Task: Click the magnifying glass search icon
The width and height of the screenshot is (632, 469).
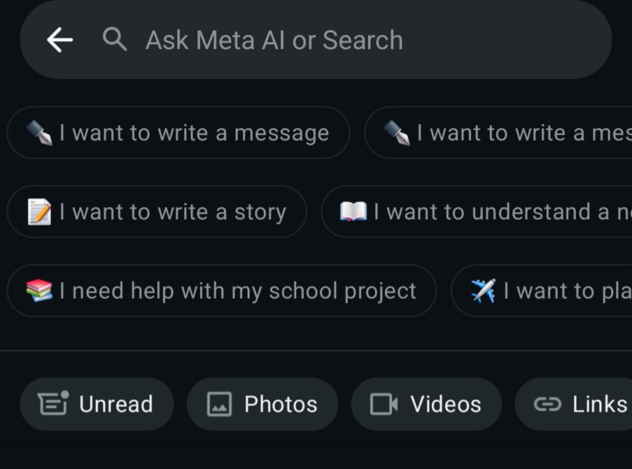Action: click(115, 39)
